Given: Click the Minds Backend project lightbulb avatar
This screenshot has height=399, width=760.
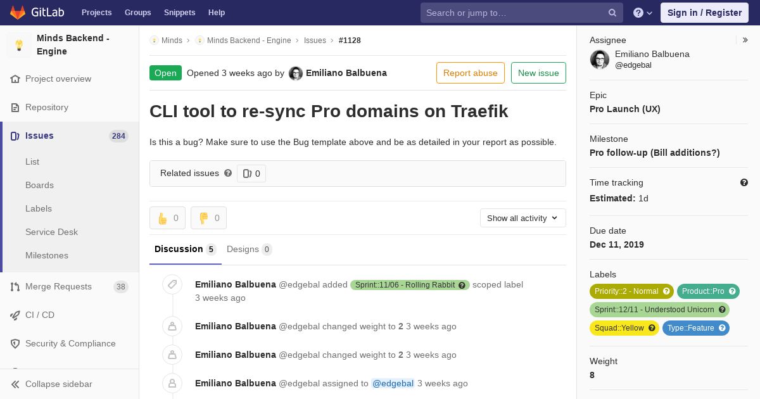Looking at the screenshot, I should (19, 45).
